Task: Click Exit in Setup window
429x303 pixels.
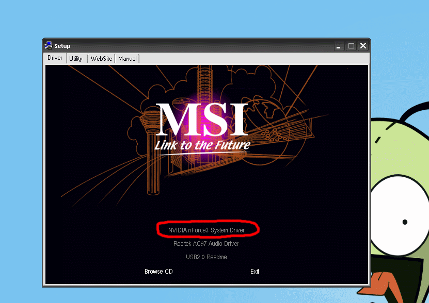Action: click(255, 271)
